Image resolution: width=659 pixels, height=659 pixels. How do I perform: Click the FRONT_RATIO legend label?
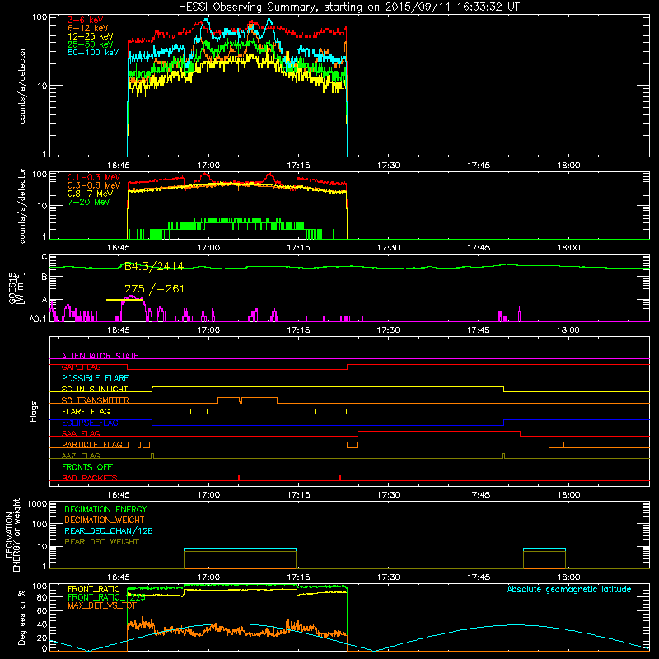coord(94,589)
